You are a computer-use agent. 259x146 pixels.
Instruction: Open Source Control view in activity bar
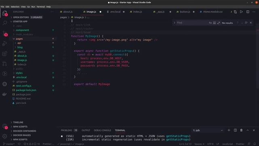4,33
